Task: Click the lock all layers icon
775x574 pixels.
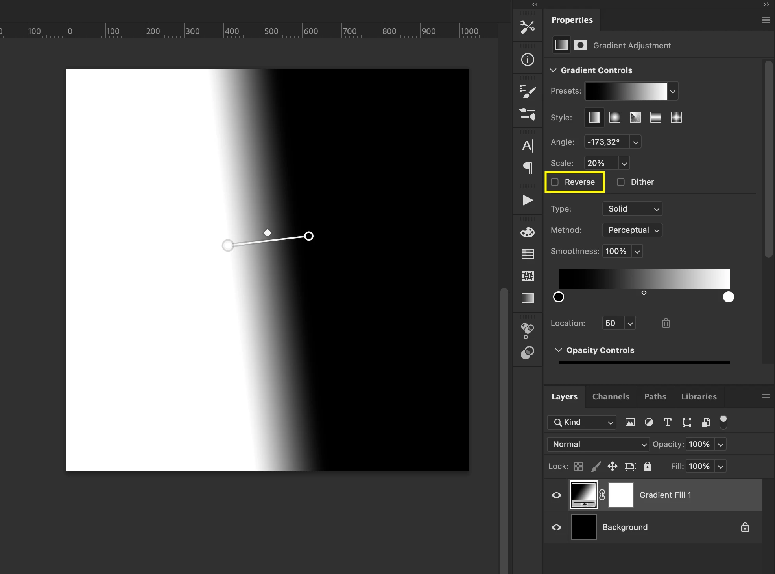Action: [x=647, y=466]
